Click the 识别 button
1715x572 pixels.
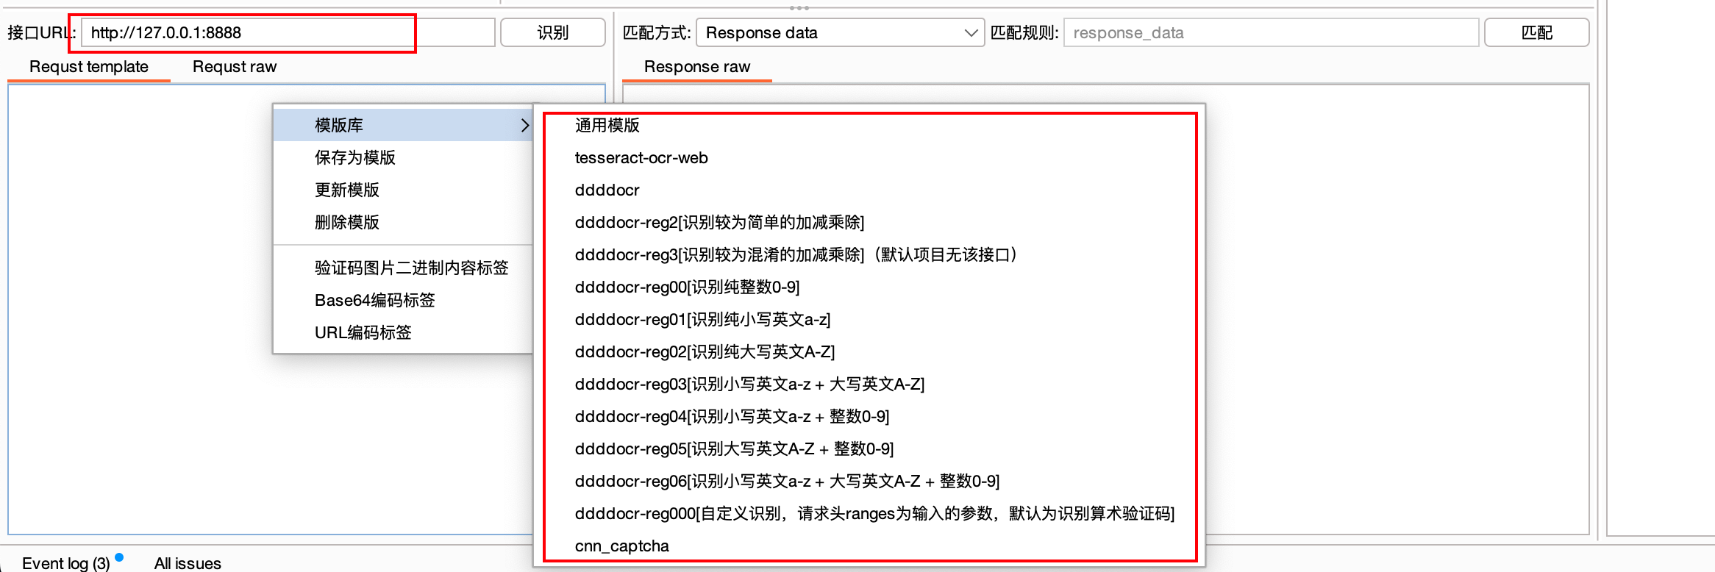coord(553,32)
